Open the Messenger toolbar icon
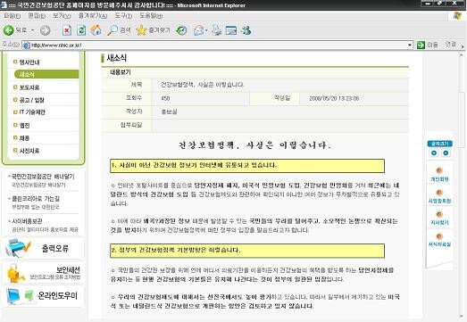 coord(246,30)
